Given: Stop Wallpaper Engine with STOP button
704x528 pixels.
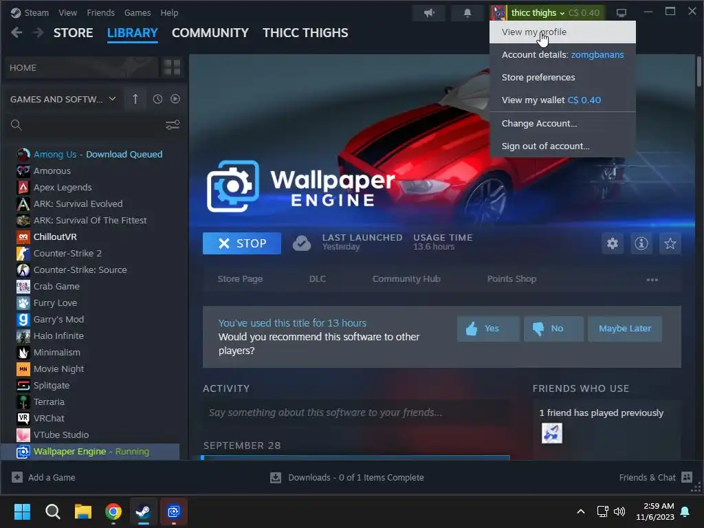Looking at the screenshot, I should pos(242,243).
